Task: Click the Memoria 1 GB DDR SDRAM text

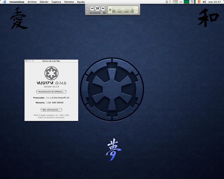Action: tap(50, 103)
